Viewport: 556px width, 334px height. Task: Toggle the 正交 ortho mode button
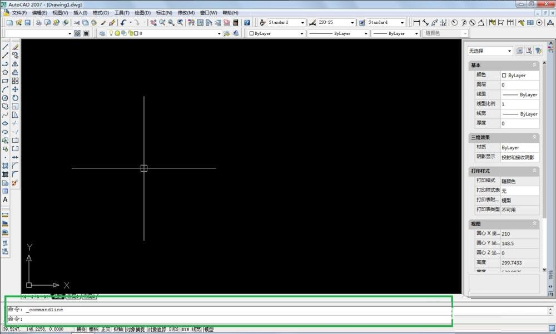(x=106, y=330)
